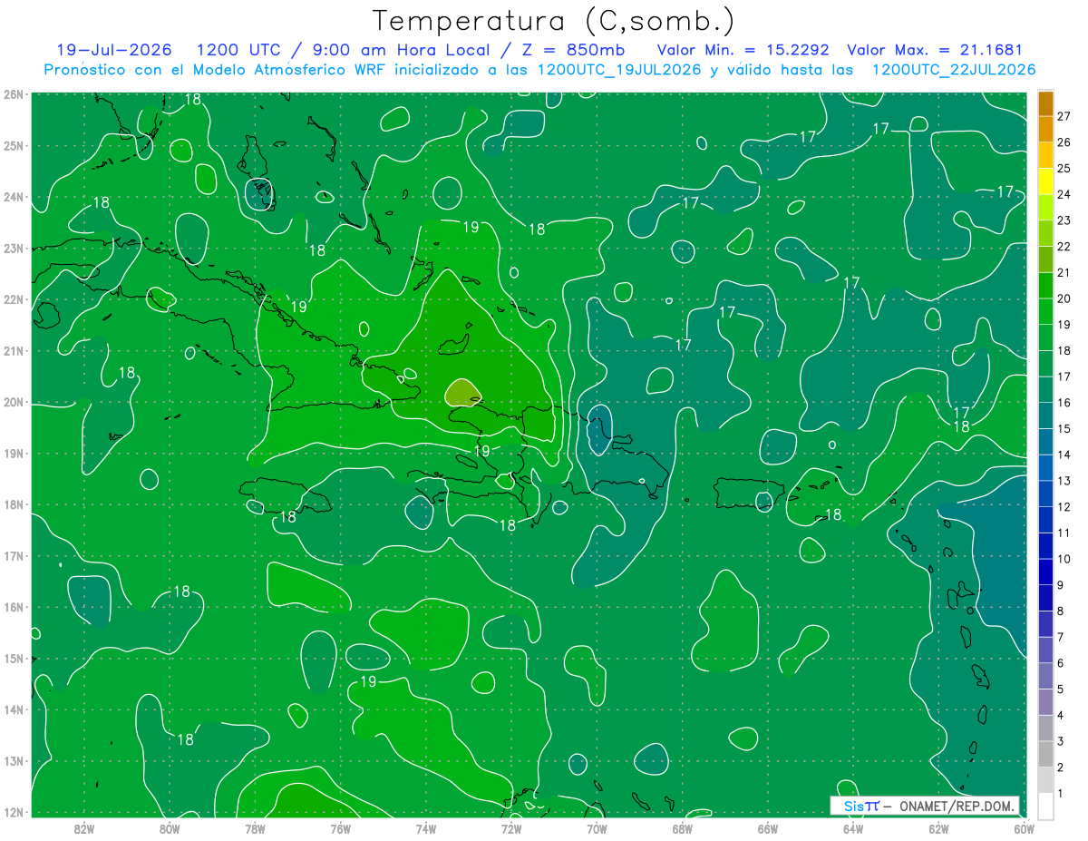Click the title 'Temperatura (C,somb.)'
The image size is (1088, 841).
[554, 21]
